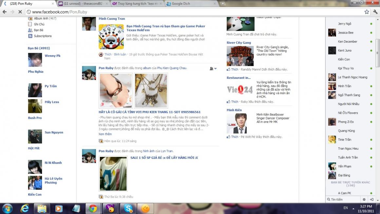Switch to Yahoo mail unread tab

click(x=83, y=4)
